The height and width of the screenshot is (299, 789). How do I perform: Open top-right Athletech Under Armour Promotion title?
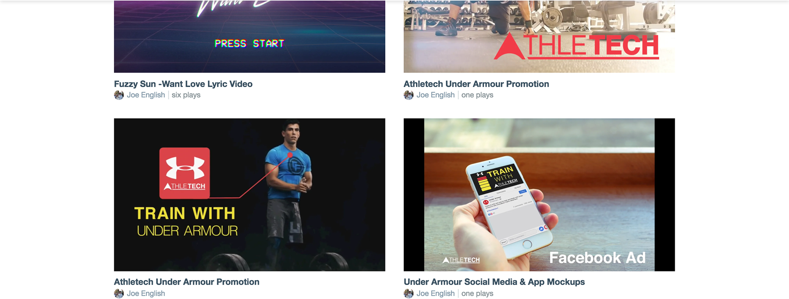pos(476,84)
